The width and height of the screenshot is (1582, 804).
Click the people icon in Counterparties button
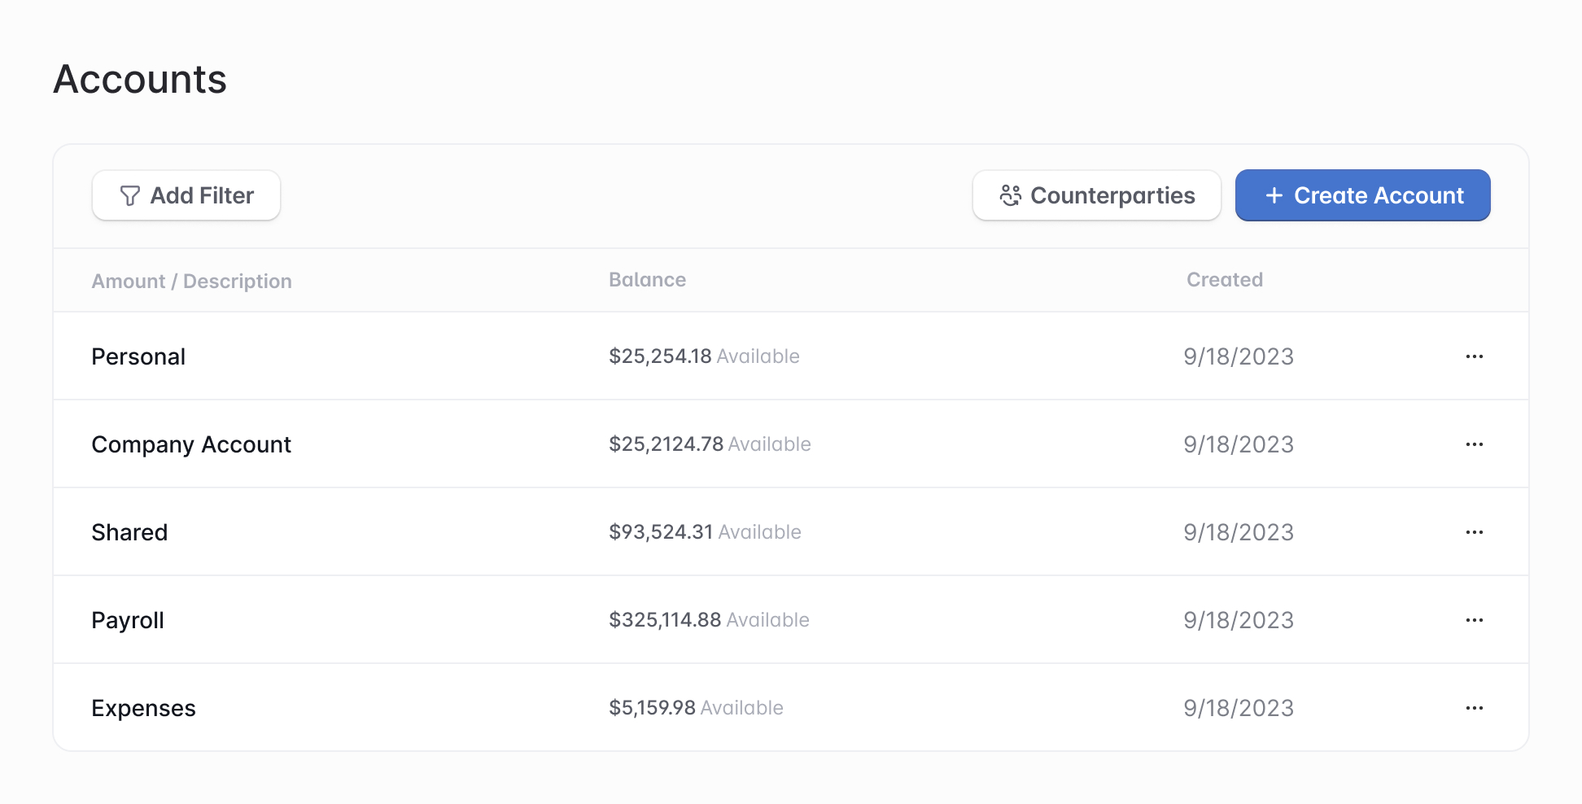point(1010,196)
